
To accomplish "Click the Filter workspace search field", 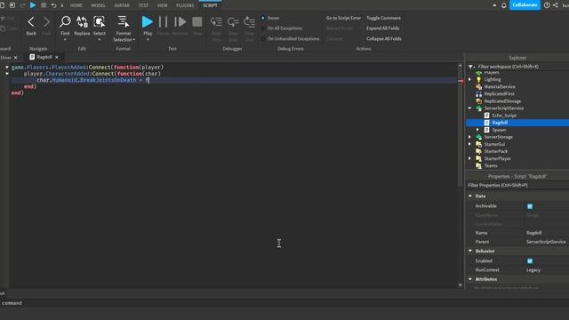I will (x=523, y=67).
